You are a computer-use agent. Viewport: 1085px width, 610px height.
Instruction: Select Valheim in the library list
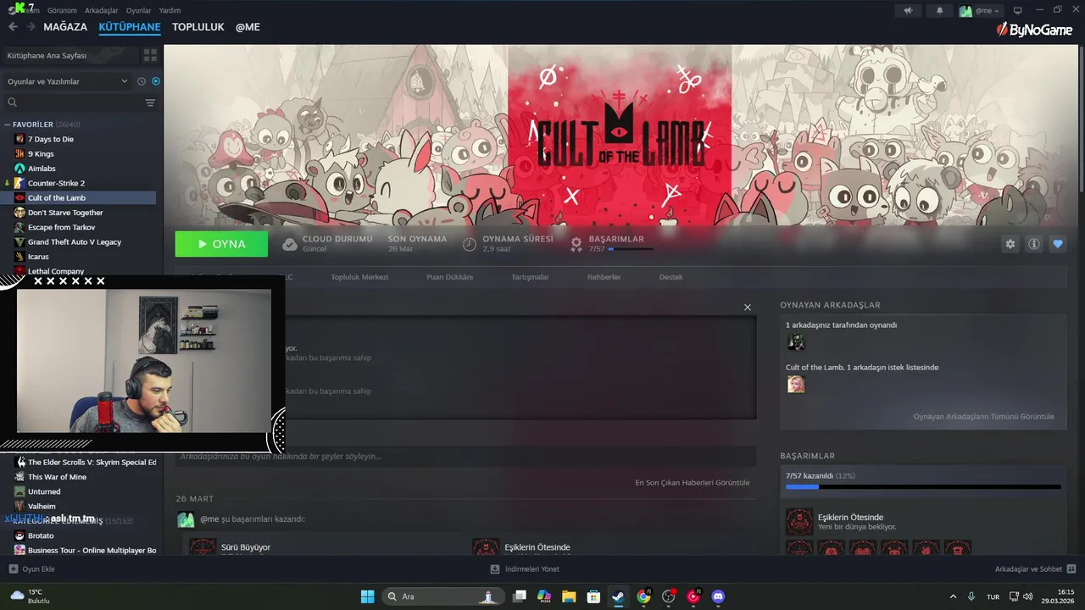(42, 507)
